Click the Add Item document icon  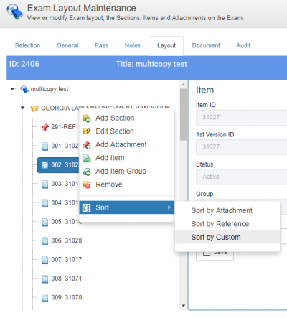pyautogui.click(x=86, y=158)
